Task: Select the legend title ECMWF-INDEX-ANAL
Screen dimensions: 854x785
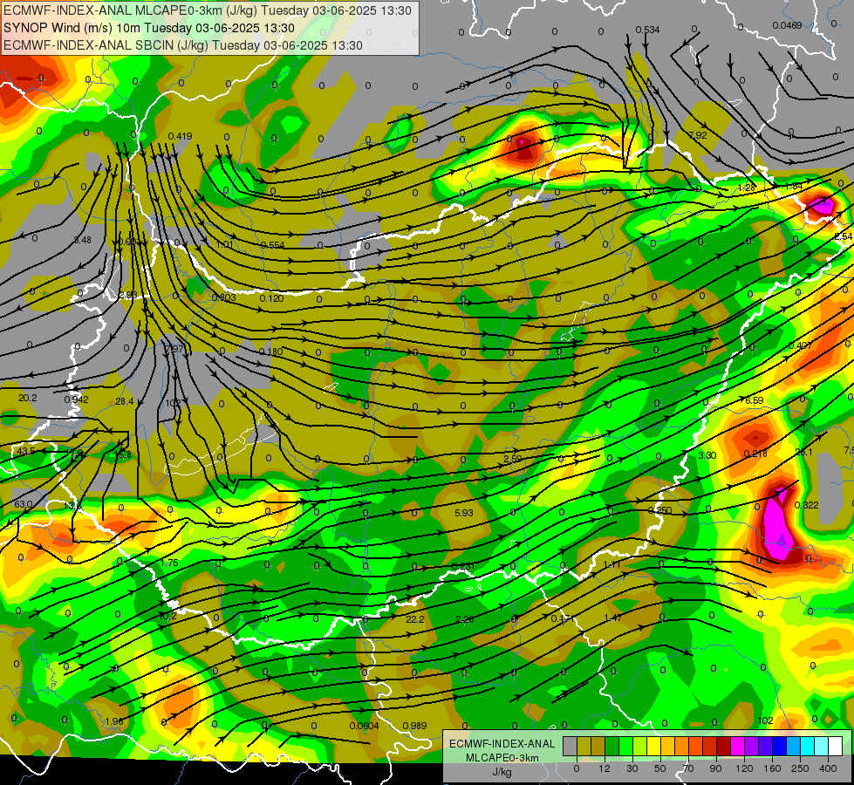Action: coord(502,744)
